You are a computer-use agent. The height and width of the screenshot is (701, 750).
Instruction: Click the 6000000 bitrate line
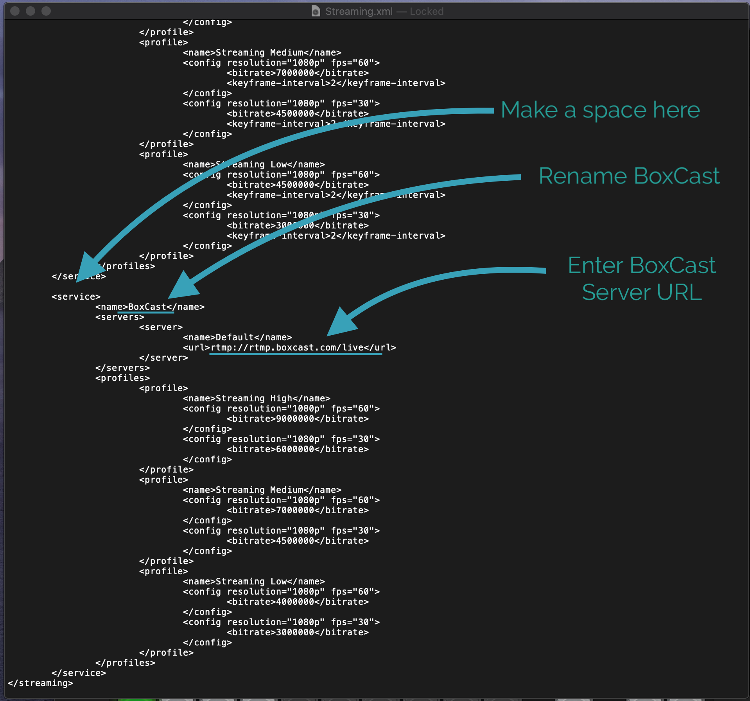(x=297, y=449)
